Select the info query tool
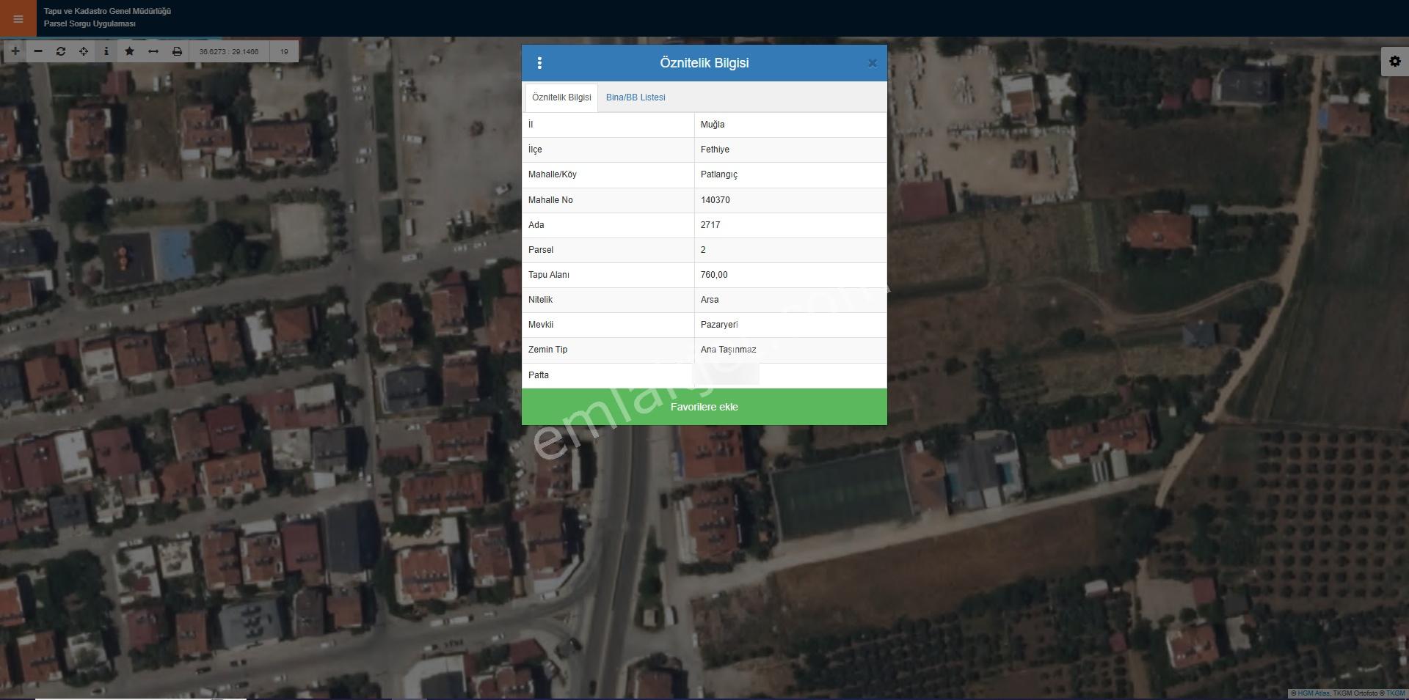This screenshot has height=700, width=1409. 106,51
